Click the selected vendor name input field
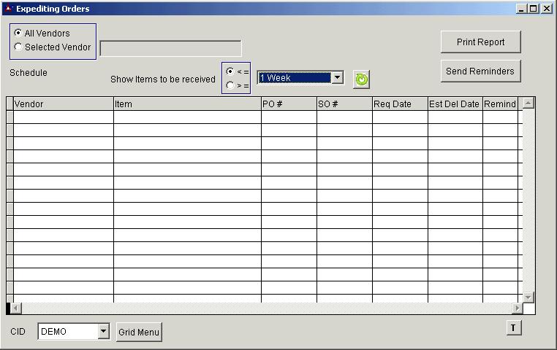Image resolution: width=557 pixels, height=350 pixels. (170, 49)
